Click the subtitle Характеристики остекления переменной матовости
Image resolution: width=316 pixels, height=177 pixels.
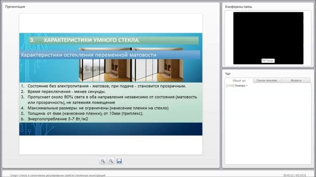pyautogui.click(x=88, y=55)
